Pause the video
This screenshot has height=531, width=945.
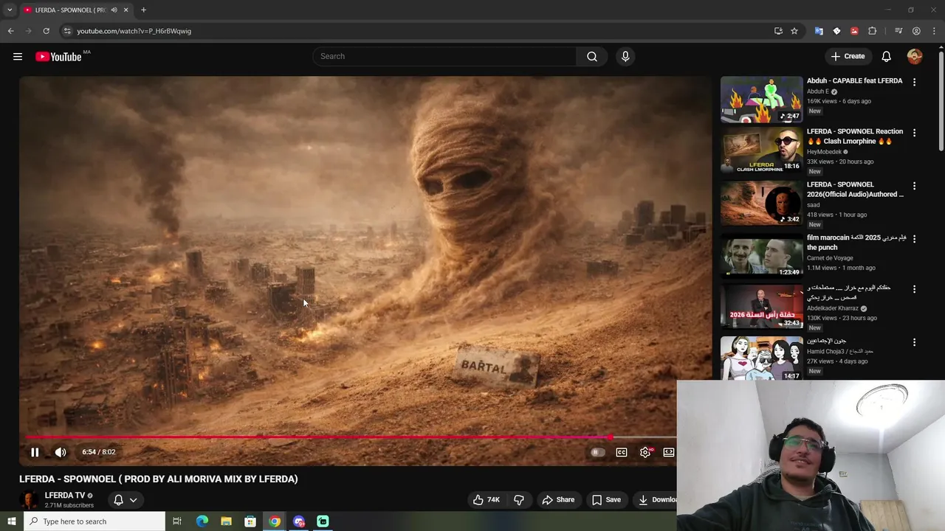35,452
